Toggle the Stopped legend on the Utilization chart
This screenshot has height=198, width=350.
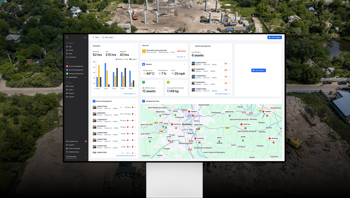(133, 59)
